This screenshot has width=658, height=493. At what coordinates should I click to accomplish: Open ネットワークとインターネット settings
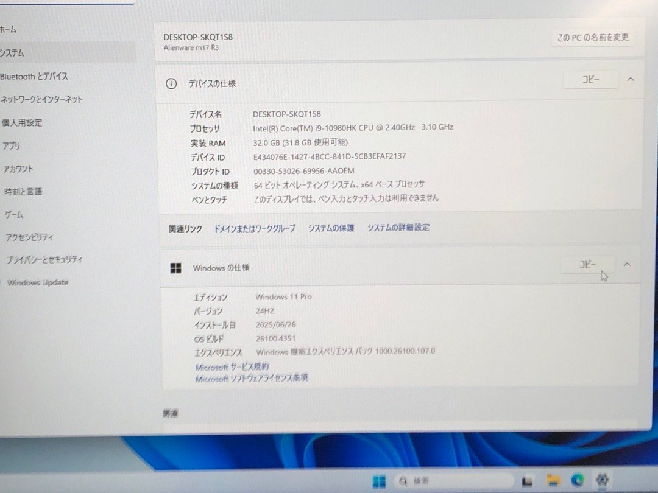[41, 99]
